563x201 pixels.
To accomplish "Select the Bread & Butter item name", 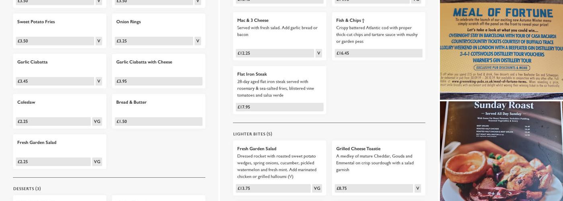I will point(131,102).
